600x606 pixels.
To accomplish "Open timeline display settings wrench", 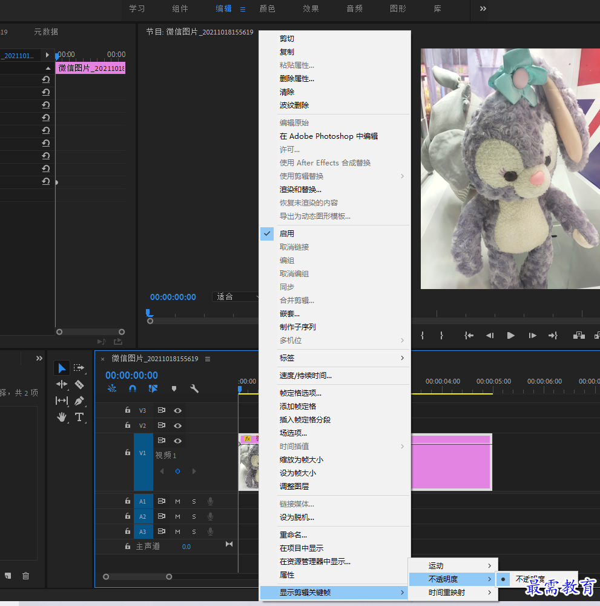I will click(x=194, y=388).
